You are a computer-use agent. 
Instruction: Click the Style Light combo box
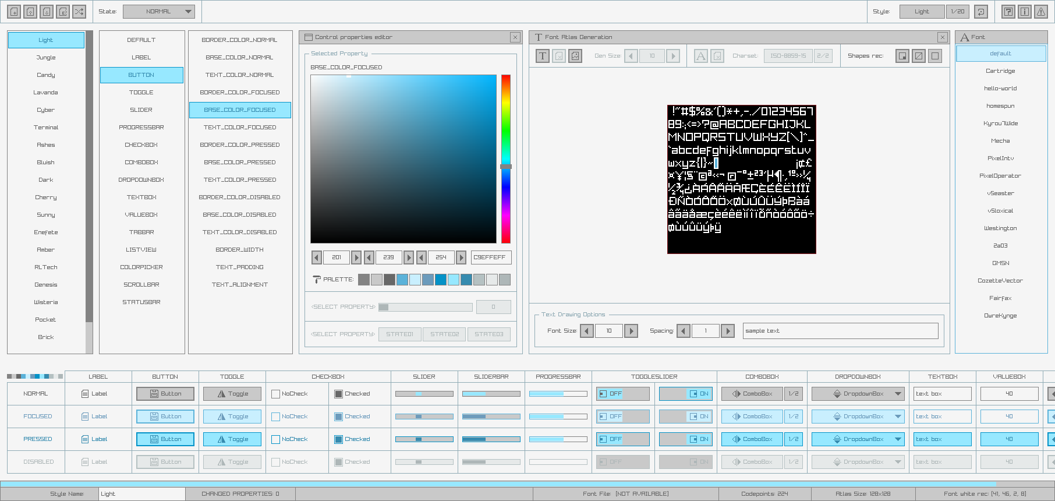tap(922, 12)
